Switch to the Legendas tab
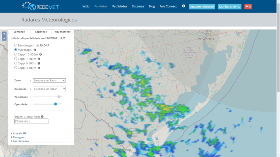This screenshot has width=280, height=157. point(41,32)
